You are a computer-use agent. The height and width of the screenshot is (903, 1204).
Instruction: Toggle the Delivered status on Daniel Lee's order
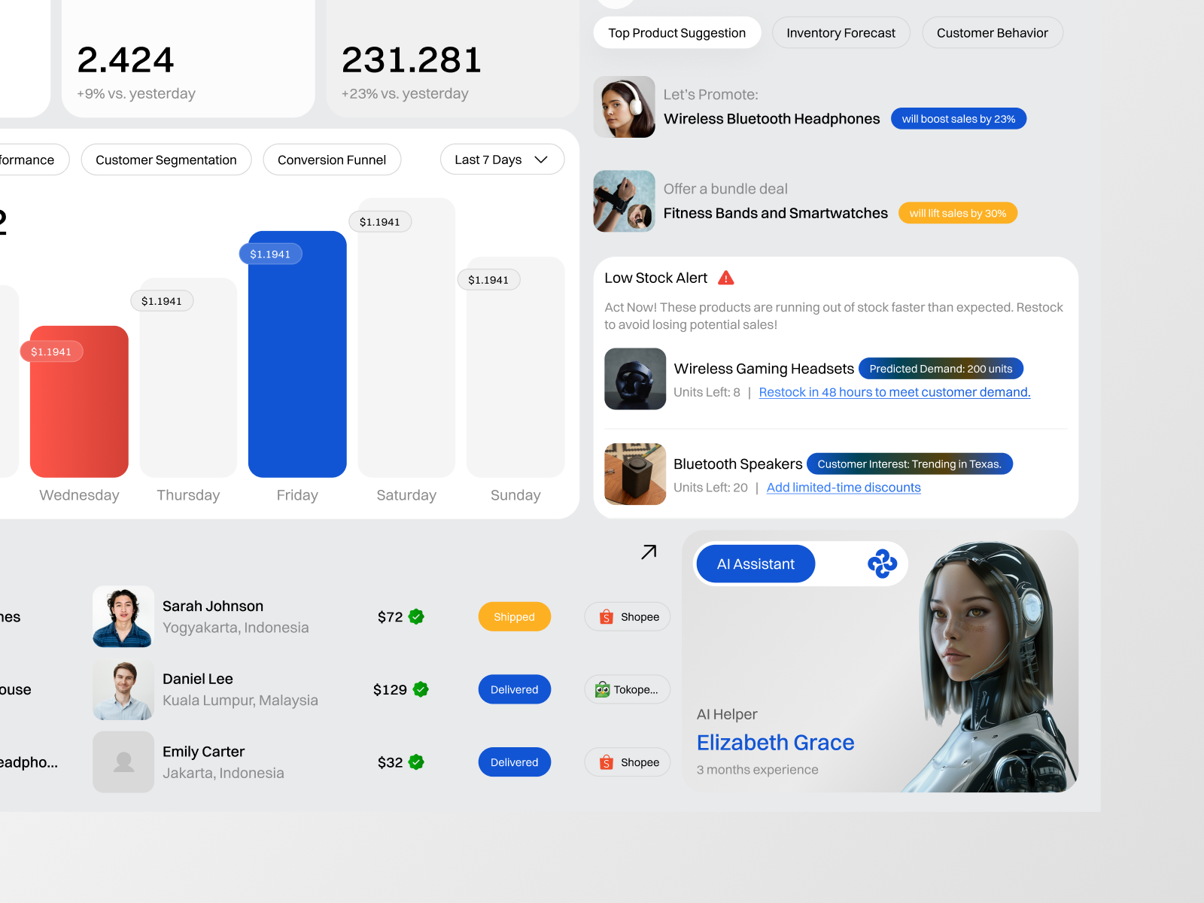[514, 689]
